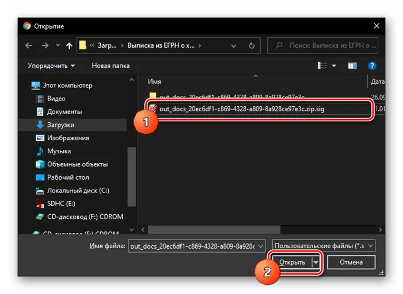This screenshot has height=294, width=403.
Task: Click the Документы icon
Action: click(x=40, y=111)
